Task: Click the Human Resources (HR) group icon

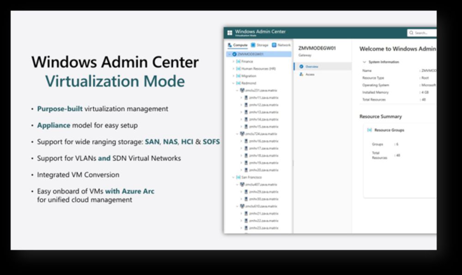Action: pyautogui.click(x=238, y=69)
